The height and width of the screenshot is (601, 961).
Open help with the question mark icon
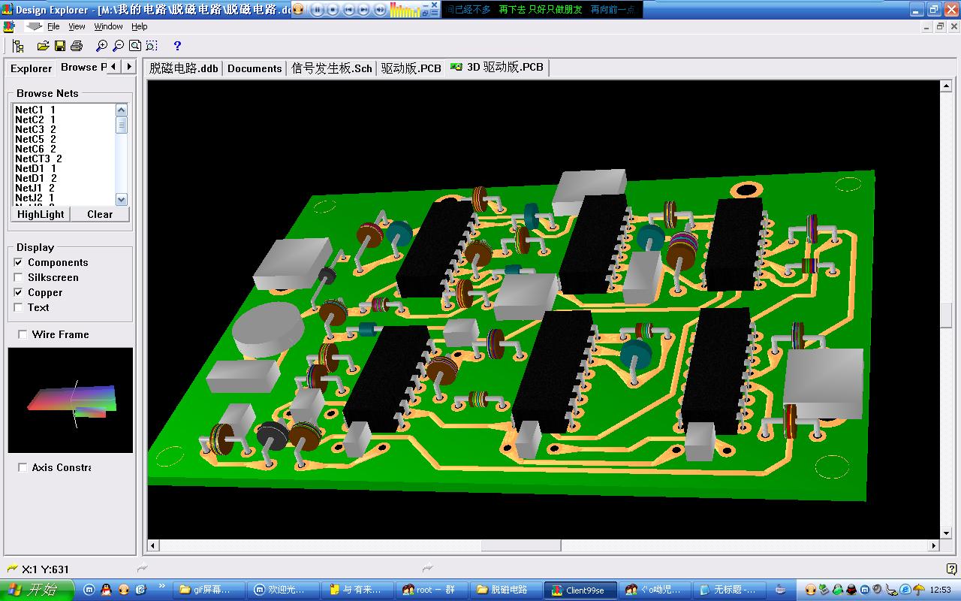177,46
